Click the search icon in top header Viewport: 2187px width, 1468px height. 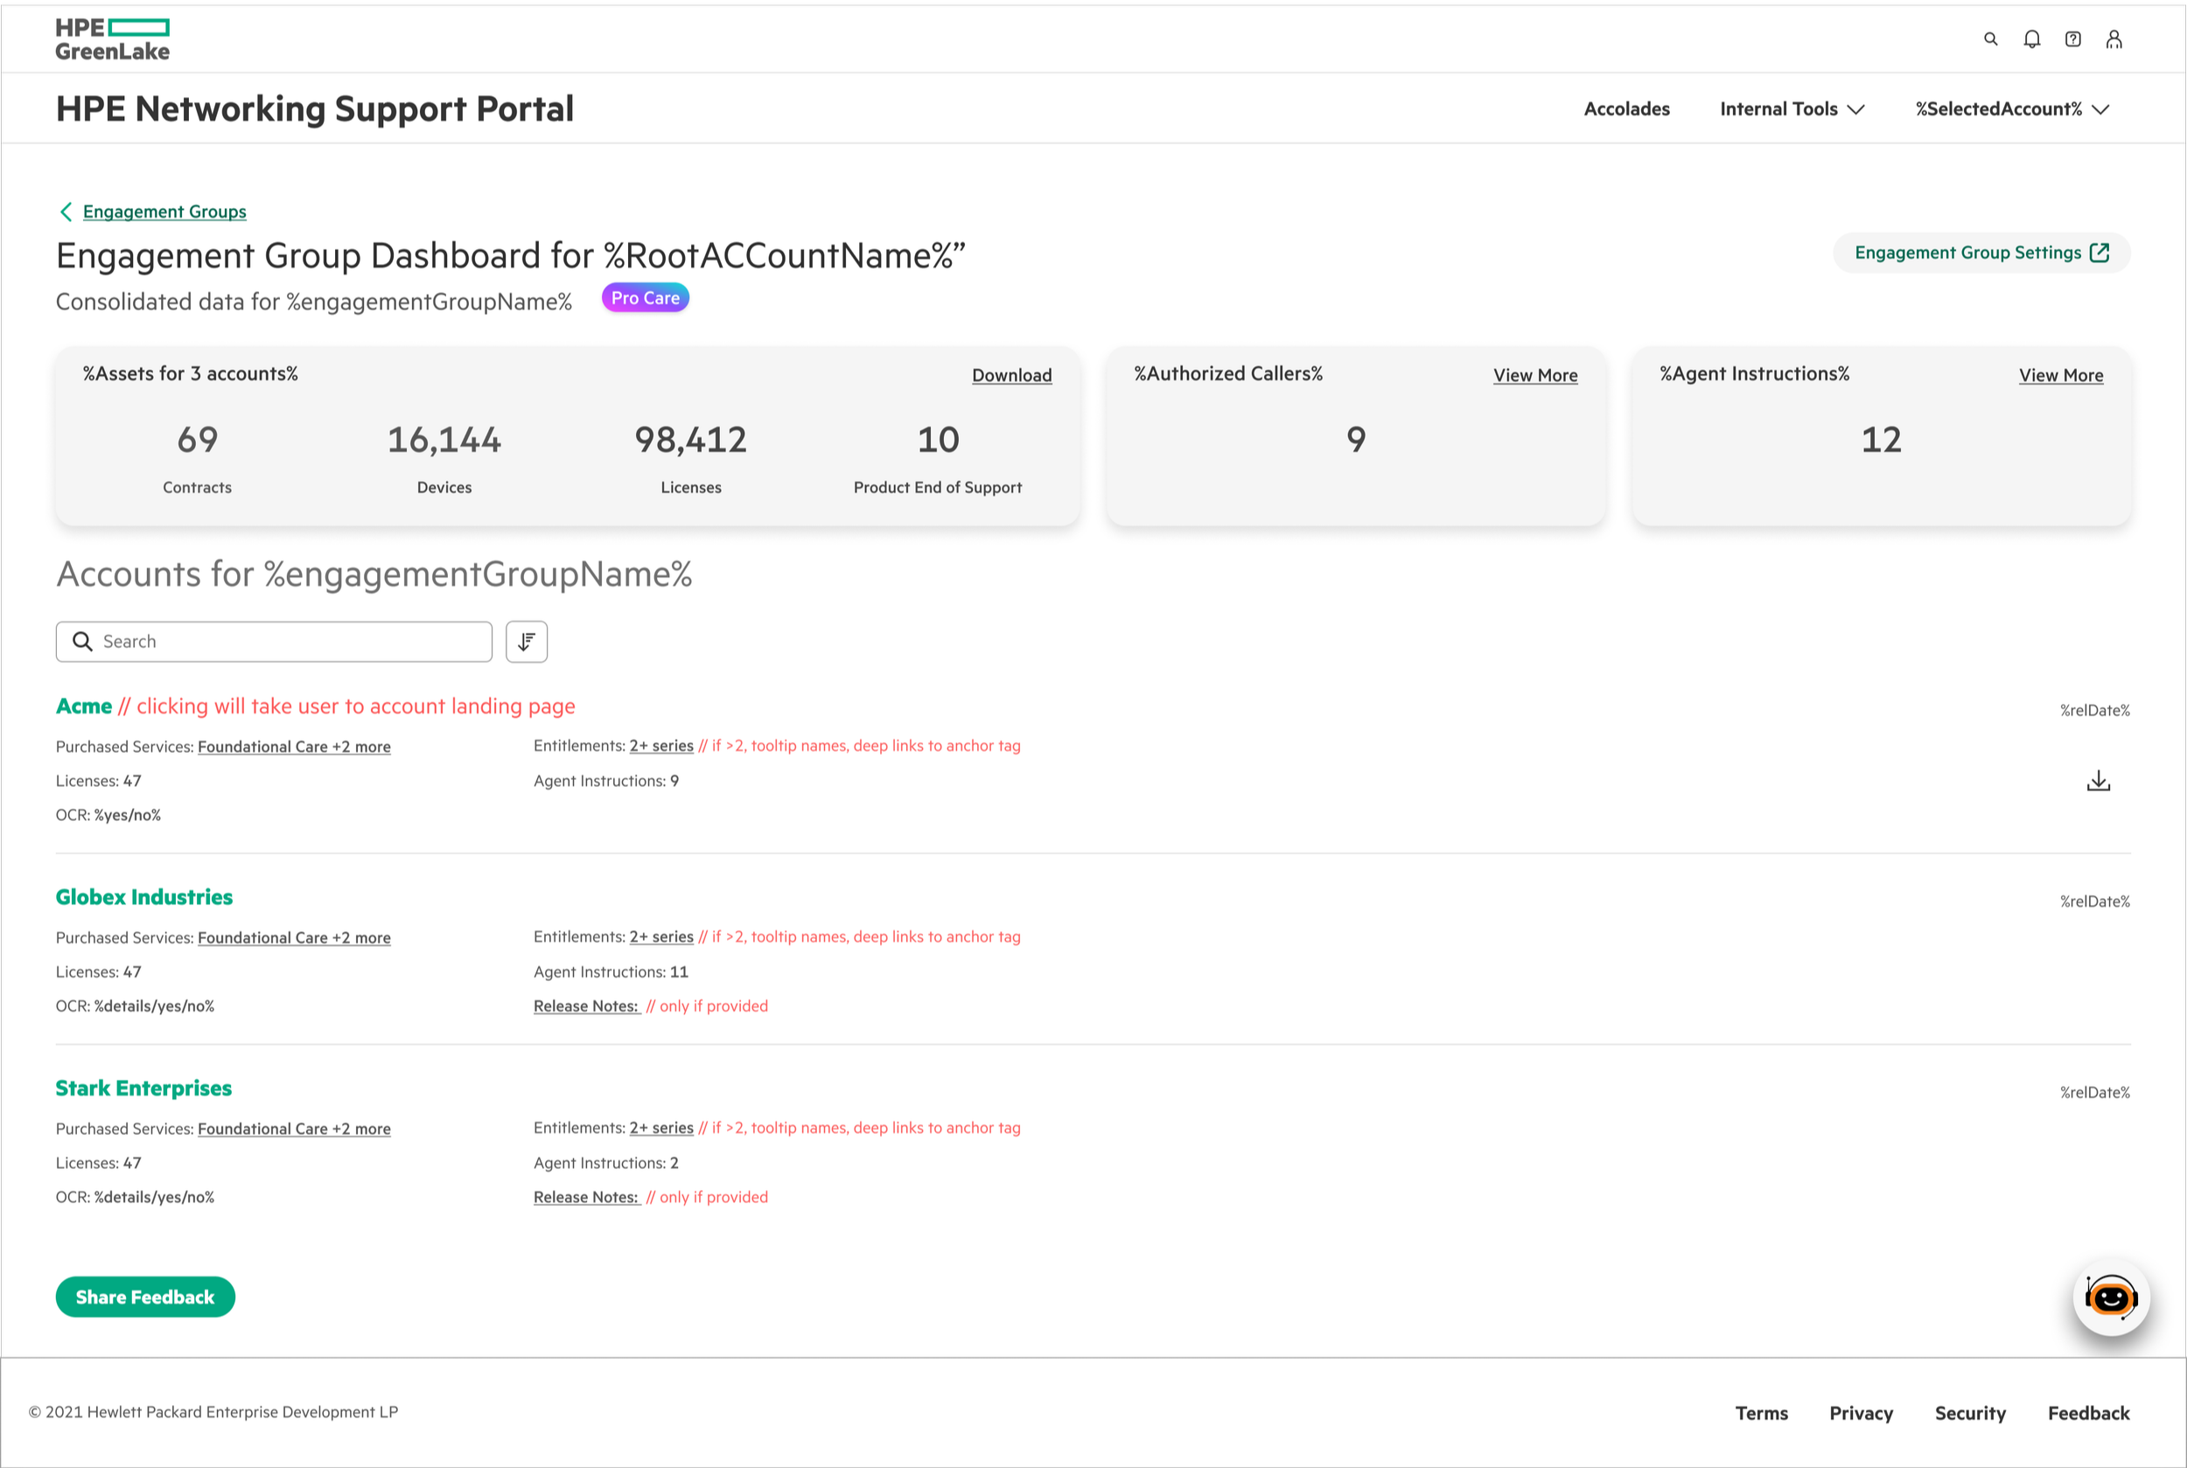click(x=1990, y=39)
